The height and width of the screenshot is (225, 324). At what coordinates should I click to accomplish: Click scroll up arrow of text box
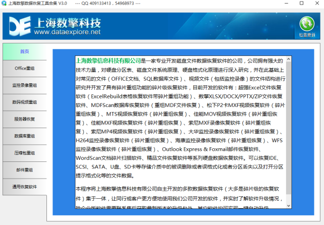click(289, 59)
